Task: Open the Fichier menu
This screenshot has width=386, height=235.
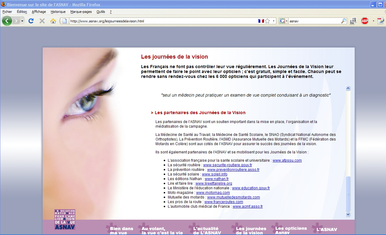Action: (7, 12)
